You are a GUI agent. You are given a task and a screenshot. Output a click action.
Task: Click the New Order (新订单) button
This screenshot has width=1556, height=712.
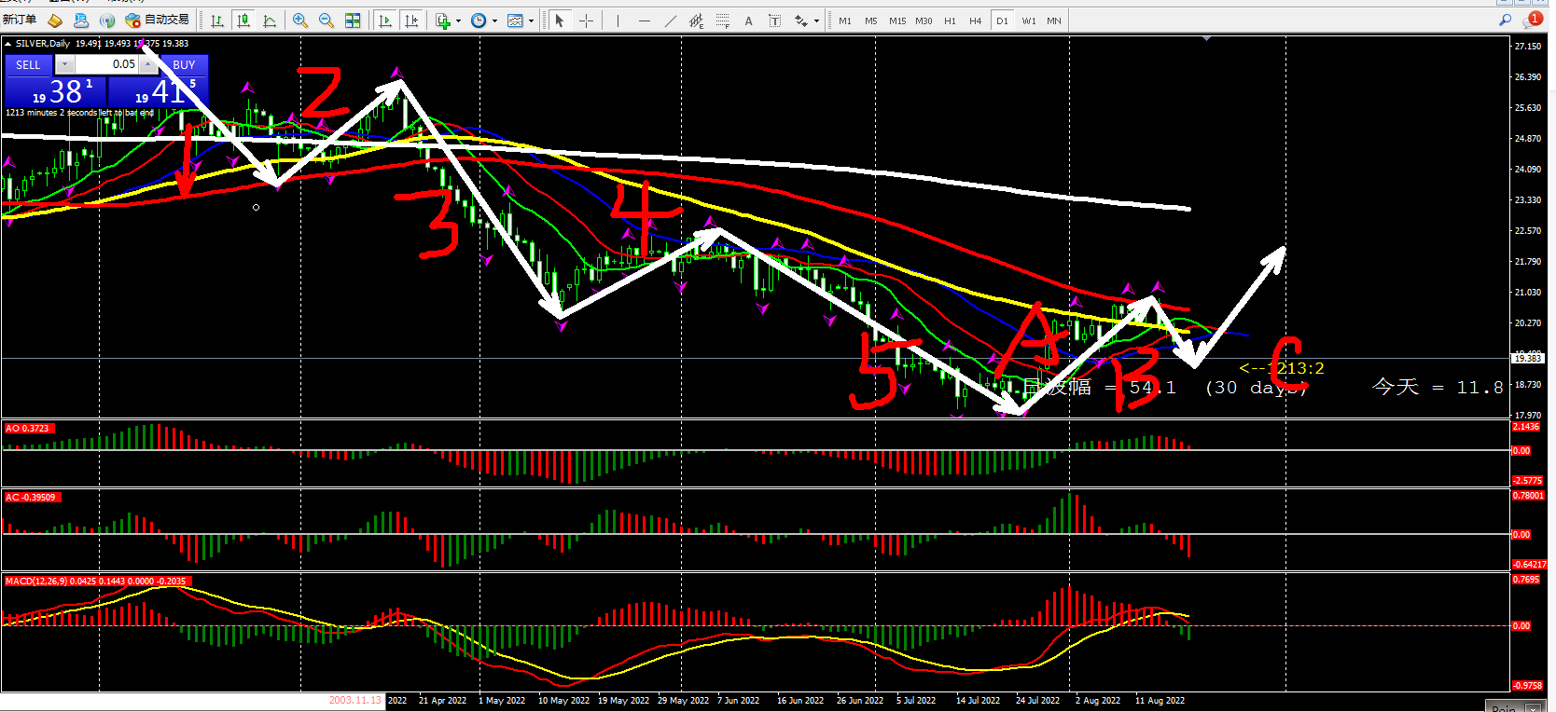20,20
